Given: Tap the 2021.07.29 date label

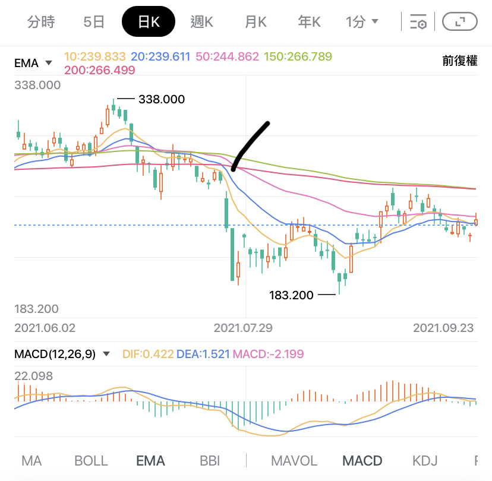Looking at the screenshot, I should pyautogui.click(x=243, y=328).
